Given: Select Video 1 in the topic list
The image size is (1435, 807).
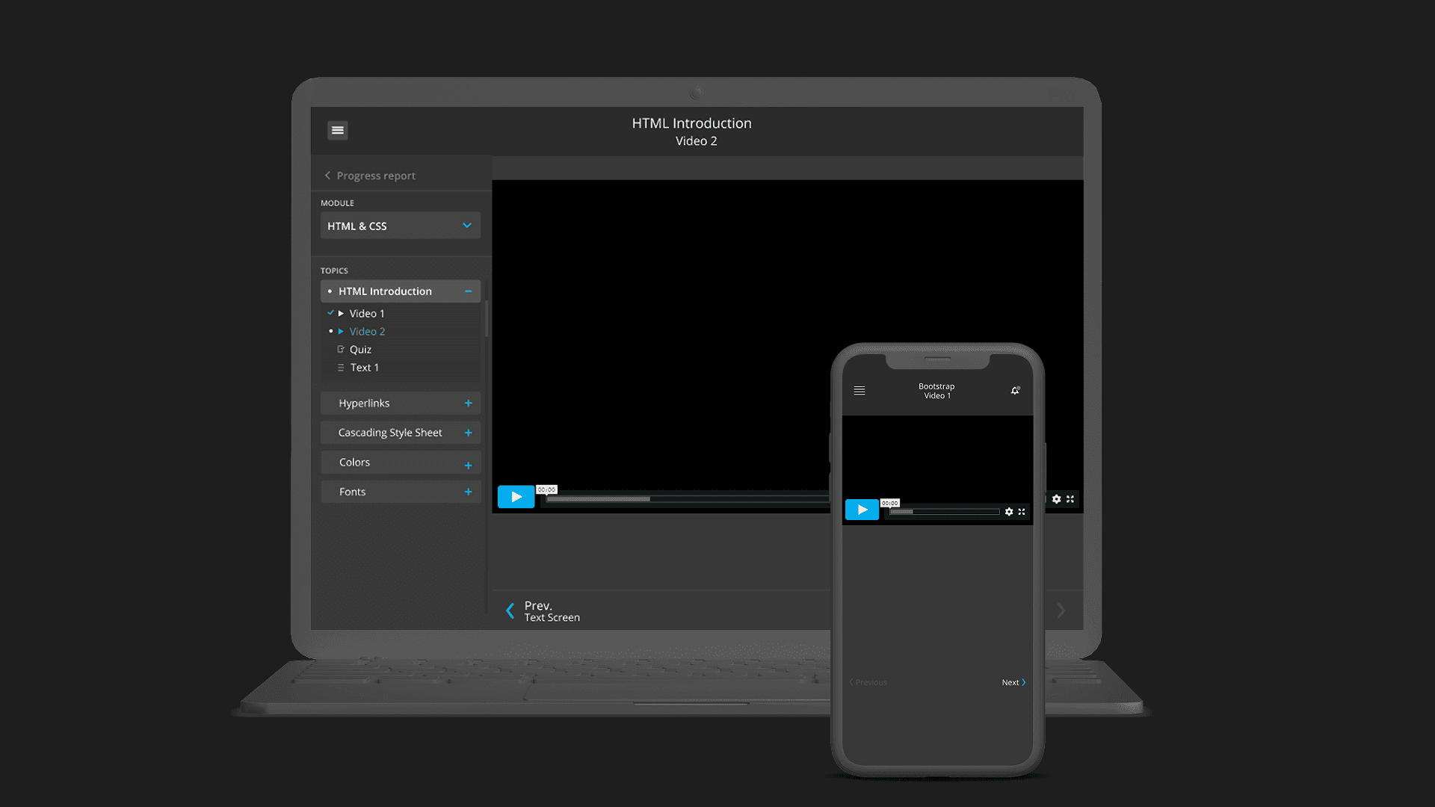Looking at the screenshot, I should pyautogui.click(x=366, y=314).
